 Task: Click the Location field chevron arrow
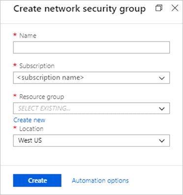coord(162,141)
